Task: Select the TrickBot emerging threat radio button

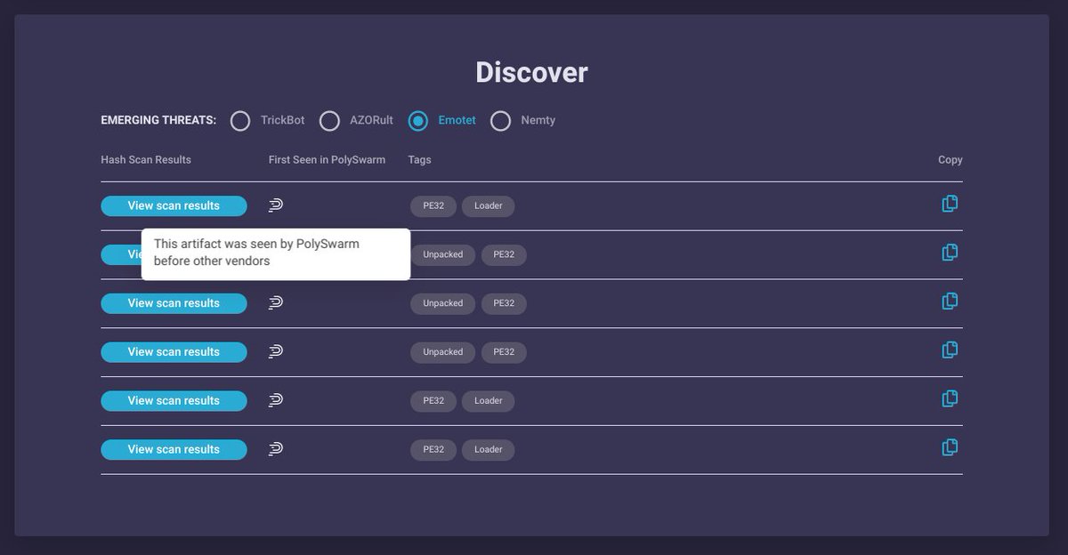Action: pos(240,121)
